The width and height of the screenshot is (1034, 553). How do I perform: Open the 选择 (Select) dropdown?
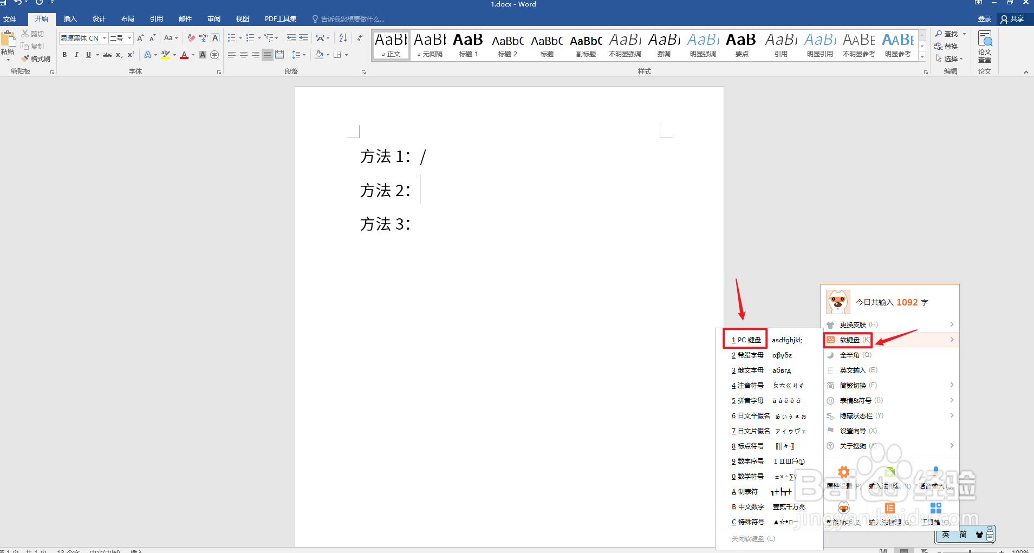(x=950, y=58)
